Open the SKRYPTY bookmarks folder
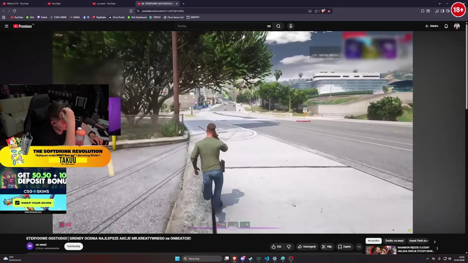The width and height of the screenshot is (468, 263). [193, 17]
